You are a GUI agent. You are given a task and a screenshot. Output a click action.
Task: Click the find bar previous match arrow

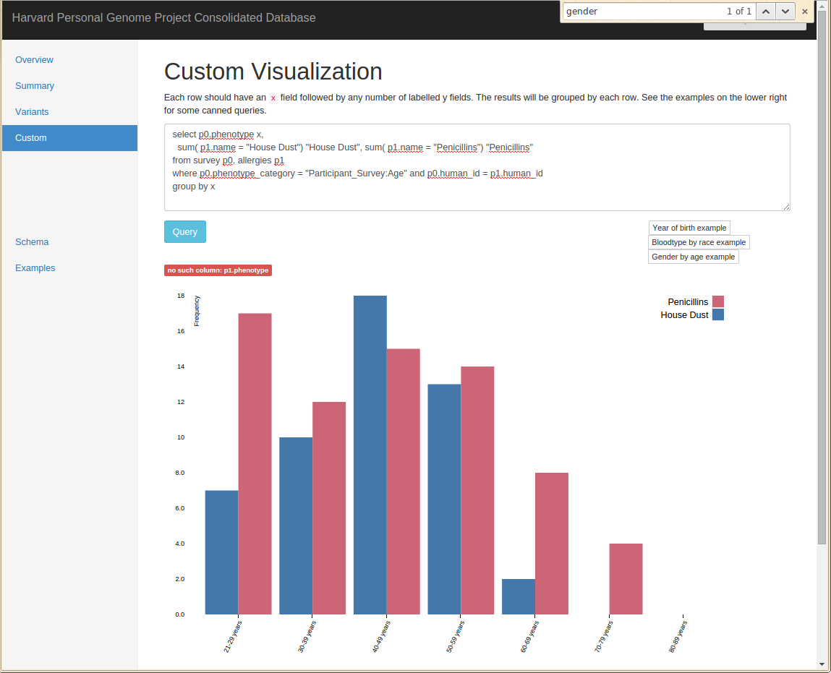[x=766, y=12]
